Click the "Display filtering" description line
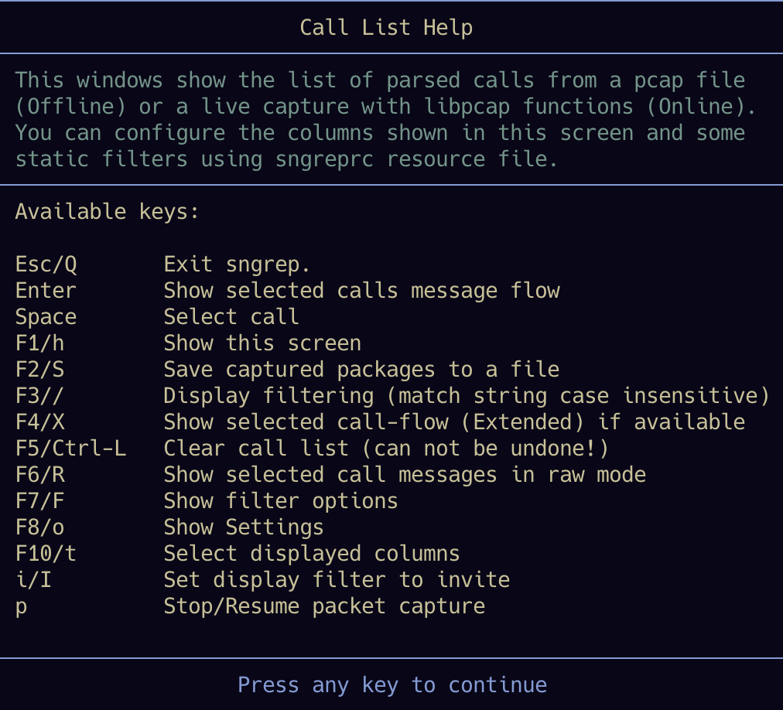 point(467,396)
